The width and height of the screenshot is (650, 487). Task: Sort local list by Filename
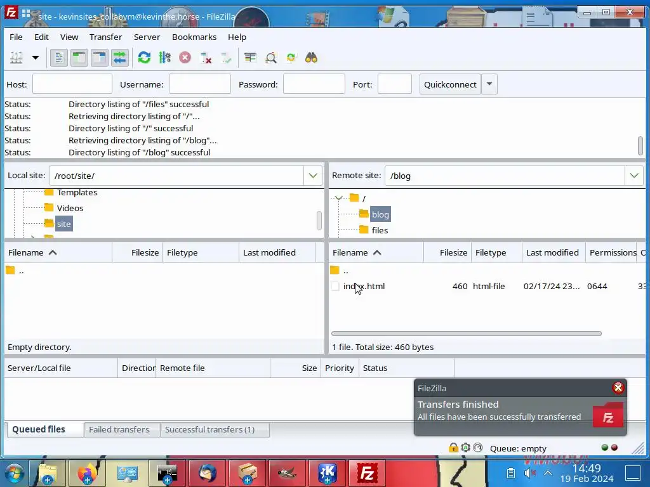point(58,252)
